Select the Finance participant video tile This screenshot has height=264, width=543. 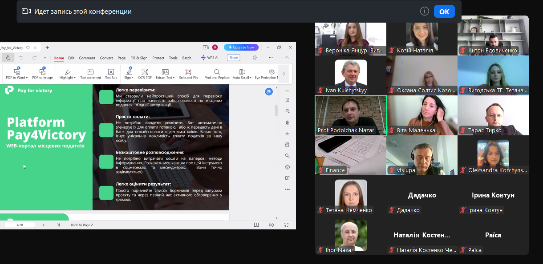pos(351,155)
